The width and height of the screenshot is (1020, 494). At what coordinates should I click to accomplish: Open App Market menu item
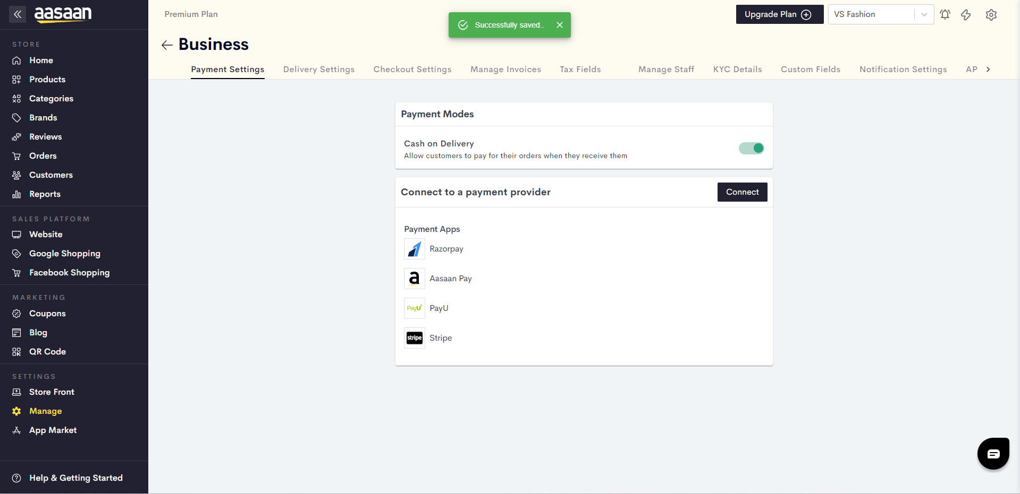53,430
